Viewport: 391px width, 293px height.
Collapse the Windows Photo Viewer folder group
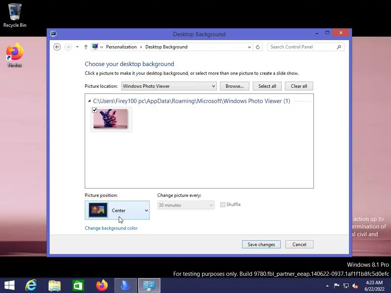(89, 101)
